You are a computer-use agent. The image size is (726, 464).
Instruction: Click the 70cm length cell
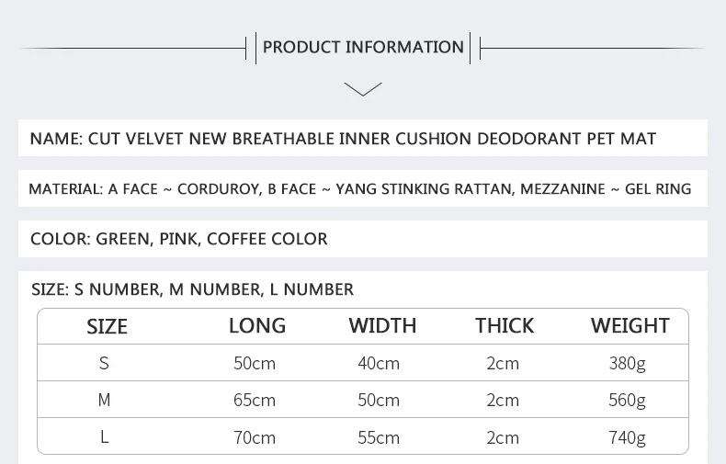click(255, 437)
